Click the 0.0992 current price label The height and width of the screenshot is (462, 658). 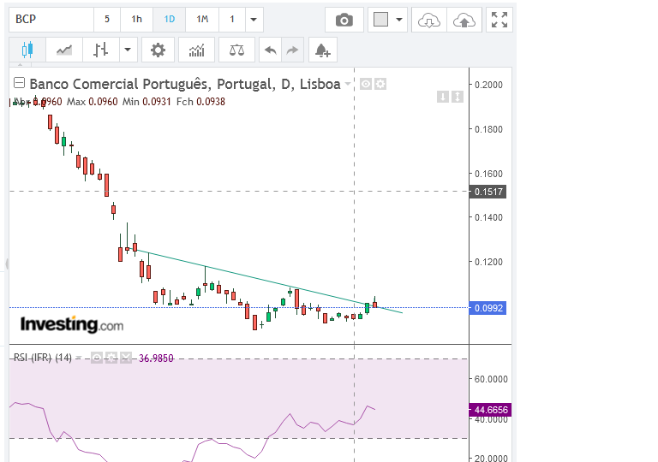pyautogui.click(x=488, y=308)
